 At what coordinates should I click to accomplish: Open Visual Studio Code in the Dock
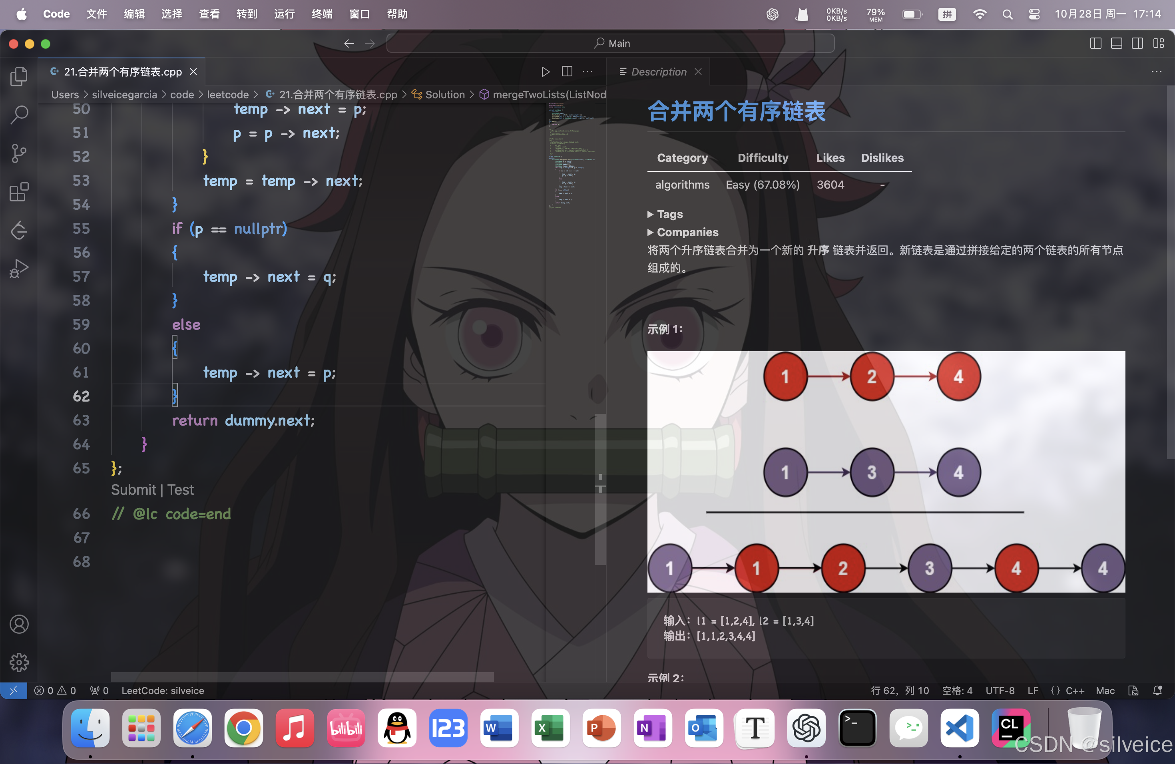pyautogui.click(x=959, y=728)
